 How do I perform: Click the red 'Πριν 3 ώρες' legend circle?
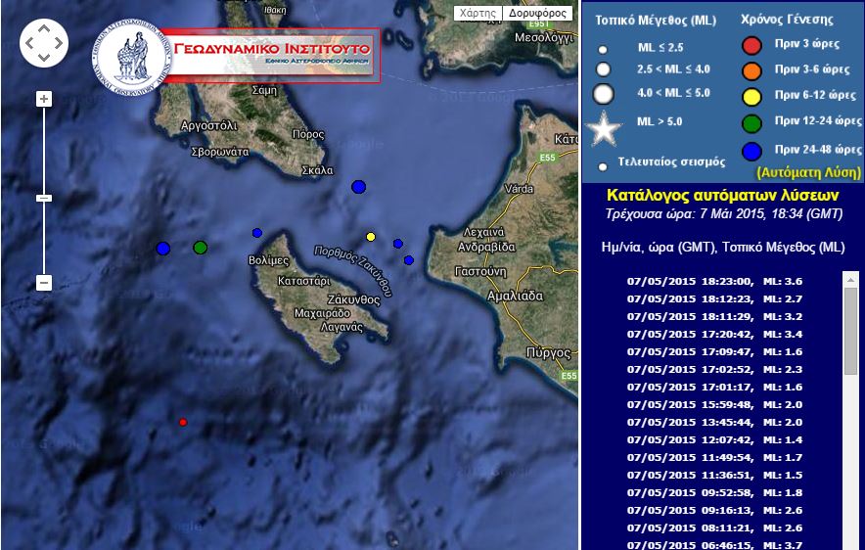coord(751,45)
